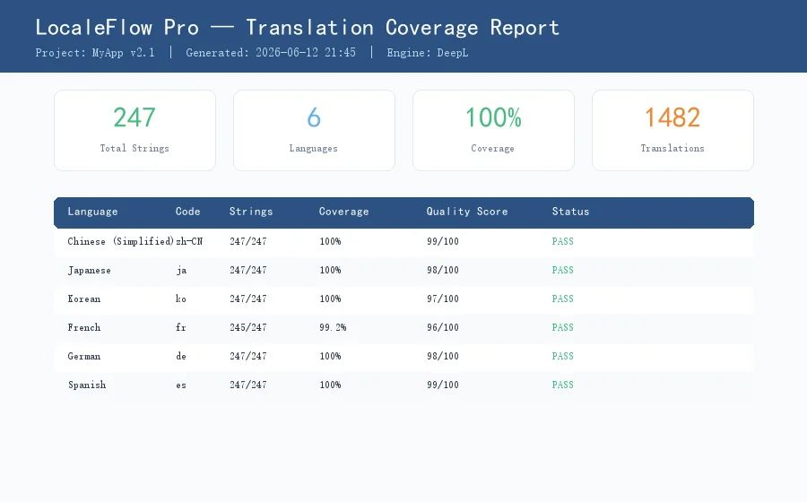Click the 'German' language cell

click(84, 356)
